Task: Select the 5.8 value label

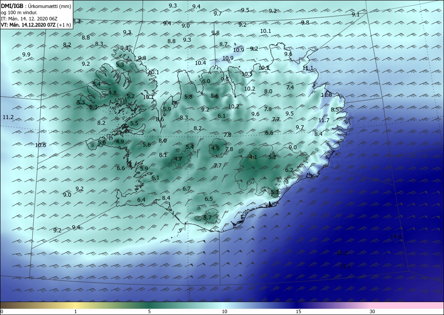Action: coord(188,96)
